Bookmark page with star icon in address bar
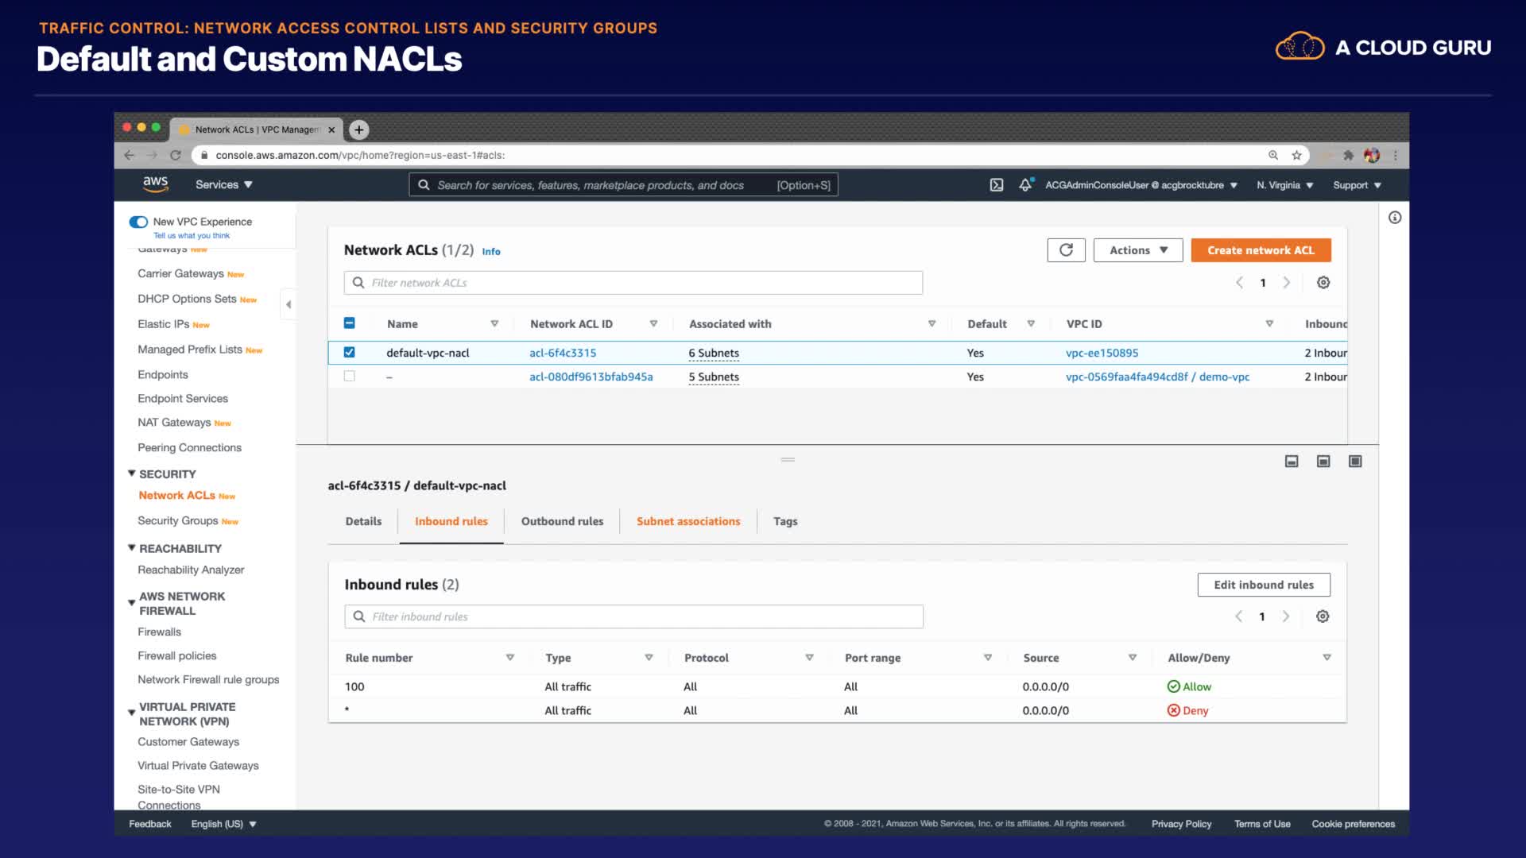1526x858 pixels. 1296,156
